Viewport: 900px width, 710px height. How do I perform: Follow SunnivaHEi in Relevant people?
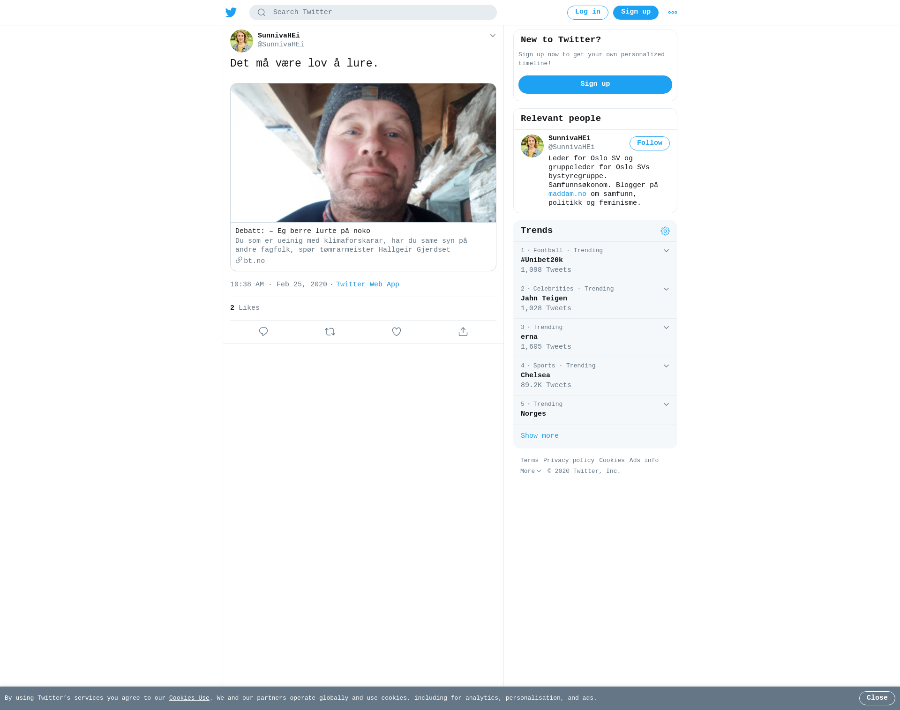click(x=650, y=143)
